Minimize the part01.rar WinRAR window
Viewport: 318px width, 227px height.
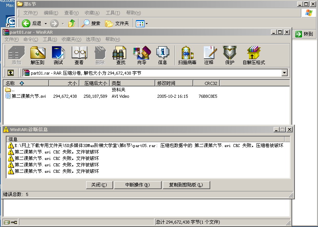tap(274, 32)
